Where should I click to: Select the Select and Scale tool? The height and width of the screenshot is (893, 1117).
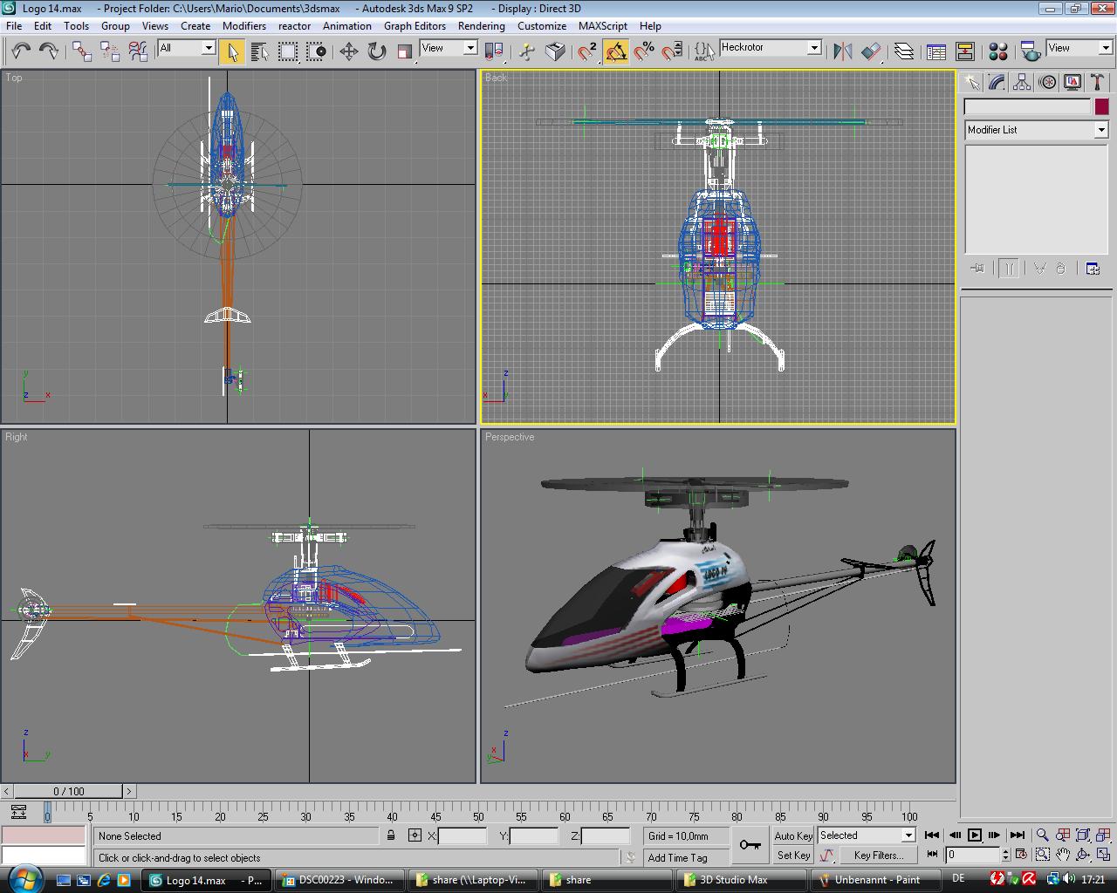pos(404,51)
